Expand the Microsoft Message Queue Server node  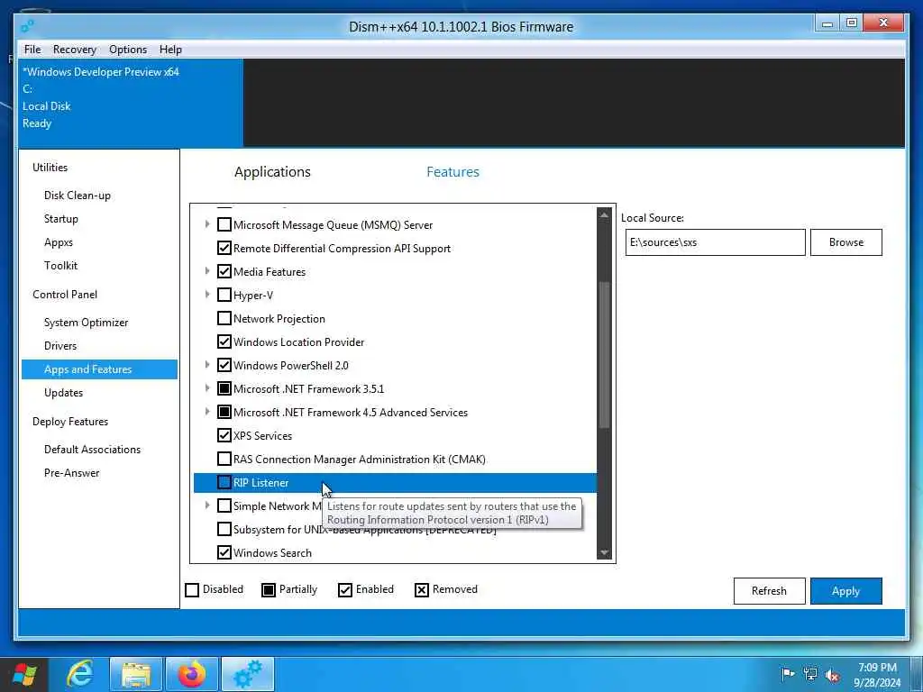tap(206, 224)
